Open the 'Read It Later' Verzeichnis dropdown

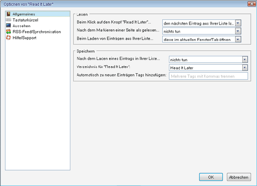point(208,68)
